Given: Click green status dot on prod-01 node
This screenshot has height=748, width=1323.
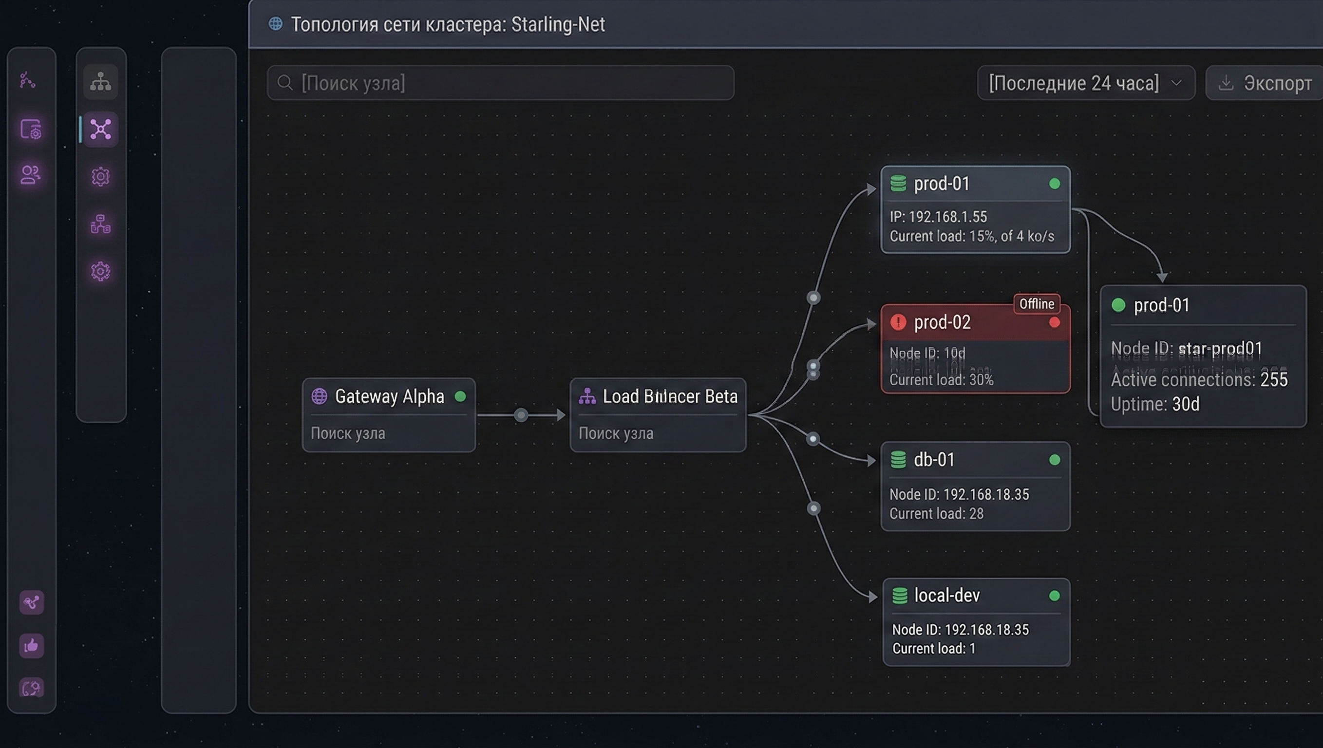Looking at the screenshot, I should click(1054, 184).
